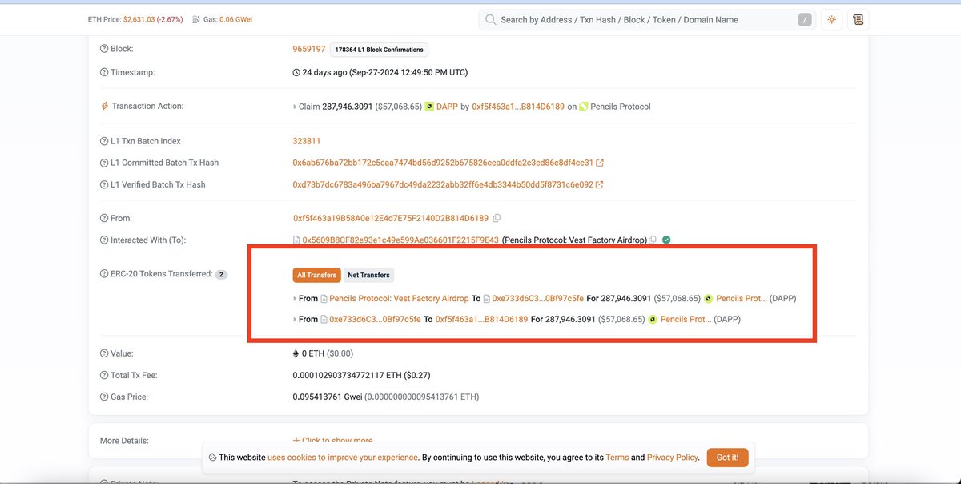
Task: Open Pencils Prot... token in second transfer row
Action: tap(686, 320)
